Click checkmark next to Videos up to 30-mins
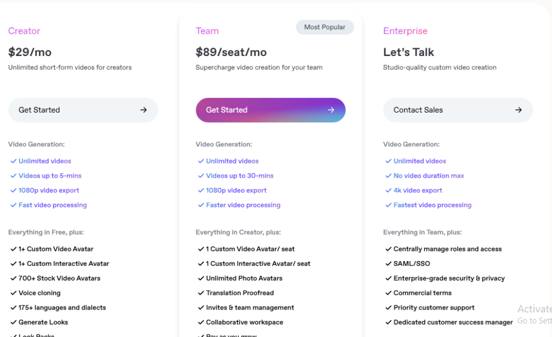 201,175
